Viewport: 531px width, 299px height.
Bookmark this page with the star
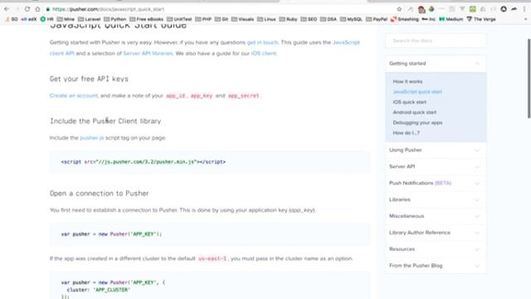point(399,9)
